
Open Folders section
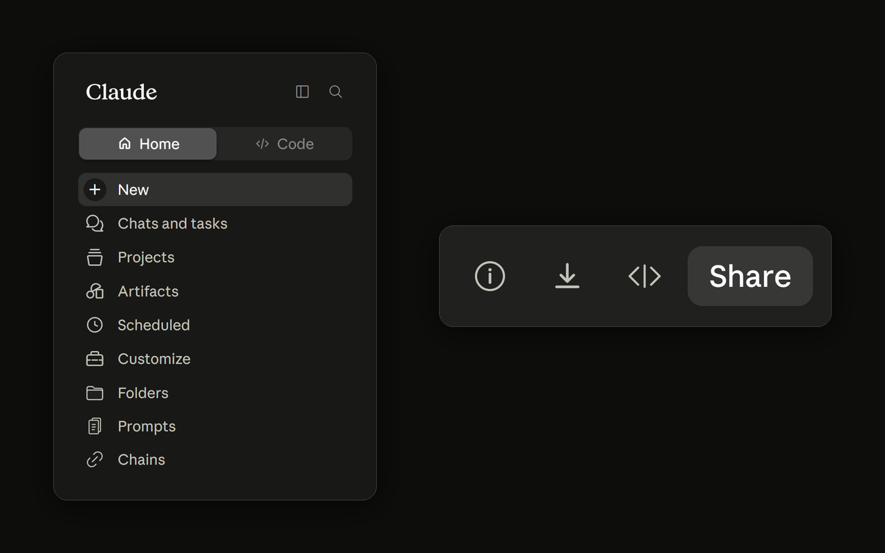tap(215, 393)
